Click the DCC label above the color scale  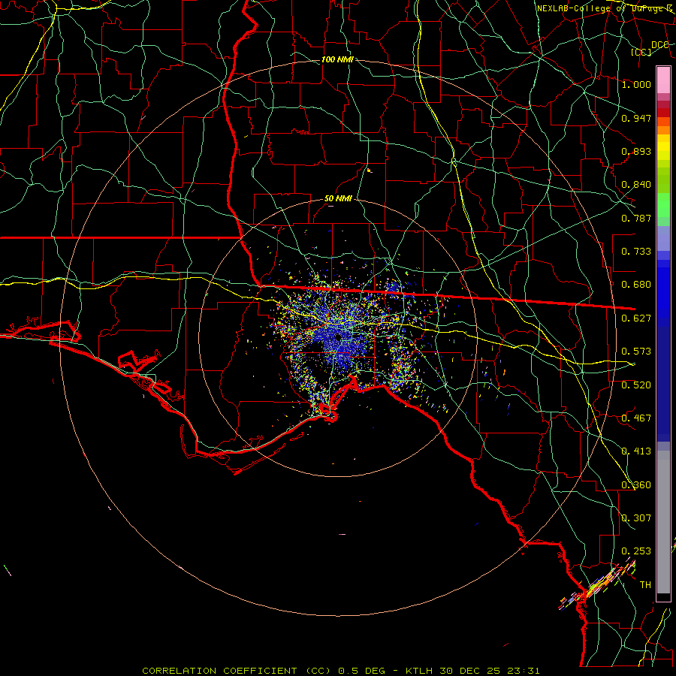click(x=660, y=44)
